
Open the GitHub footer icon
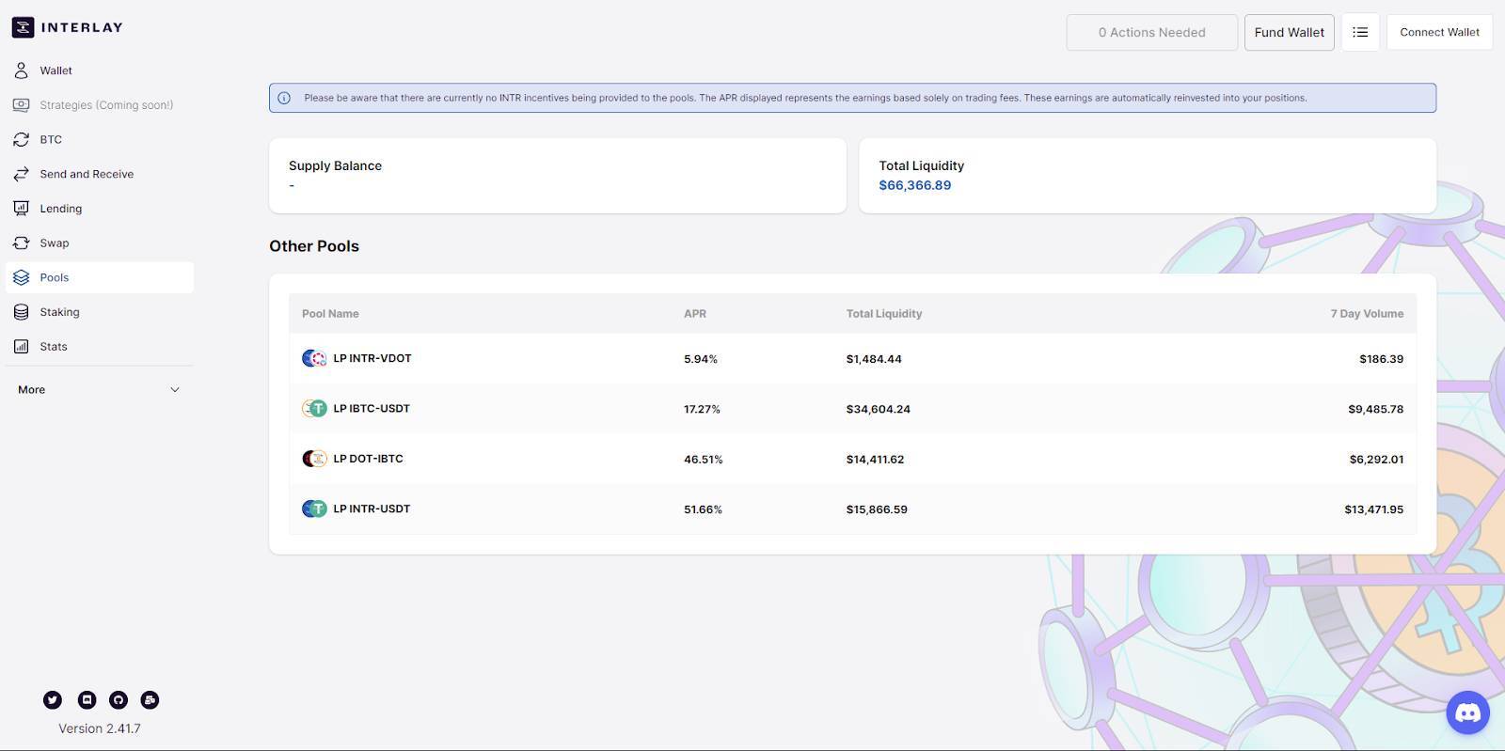coord(119,699)
